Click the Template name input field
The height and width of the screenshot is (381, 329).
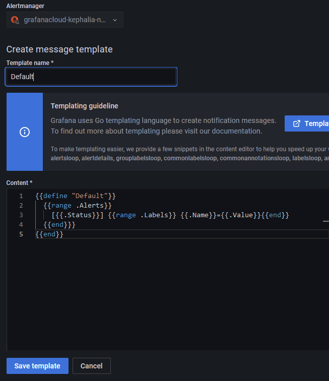(x=91, y=77)
